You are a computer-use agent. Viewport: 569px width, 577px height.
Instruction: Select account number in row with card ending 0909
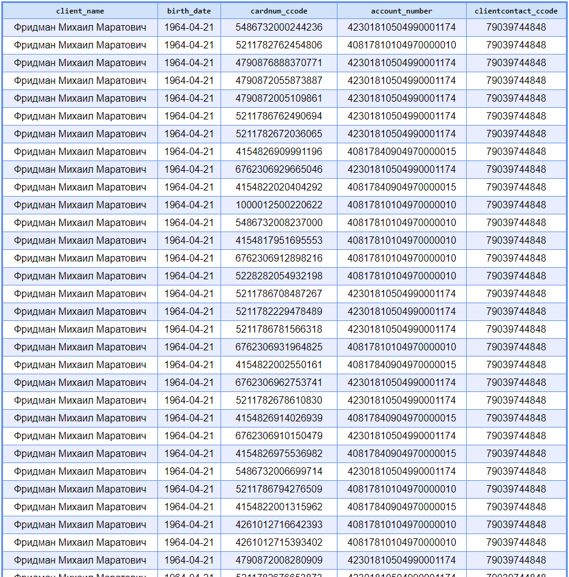tap(401, 560)
